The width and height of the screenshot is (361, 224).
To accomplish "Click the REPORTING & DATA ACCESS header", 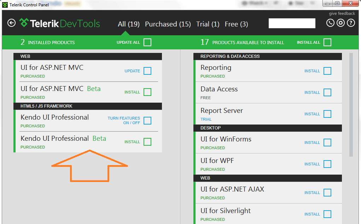I will pyautogui.click(x=268, y=56).
